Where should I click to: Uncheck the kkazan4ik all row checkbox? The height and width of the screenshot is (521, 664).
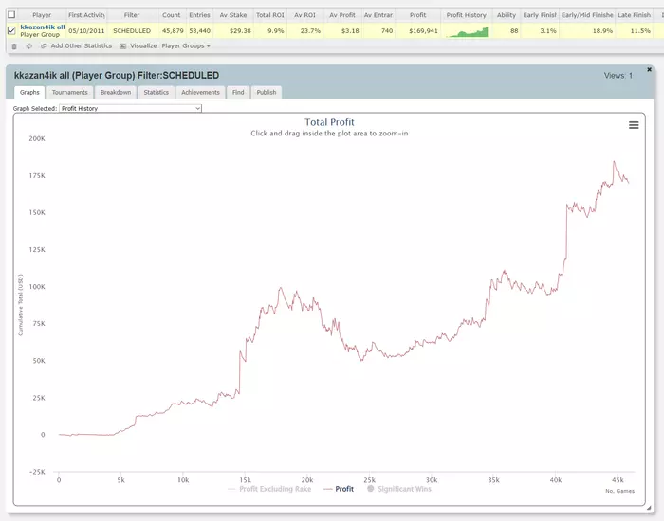[x=11, y=30]
